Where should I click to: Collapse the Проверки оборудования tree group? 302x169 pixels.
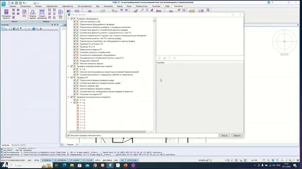(68, 19)
